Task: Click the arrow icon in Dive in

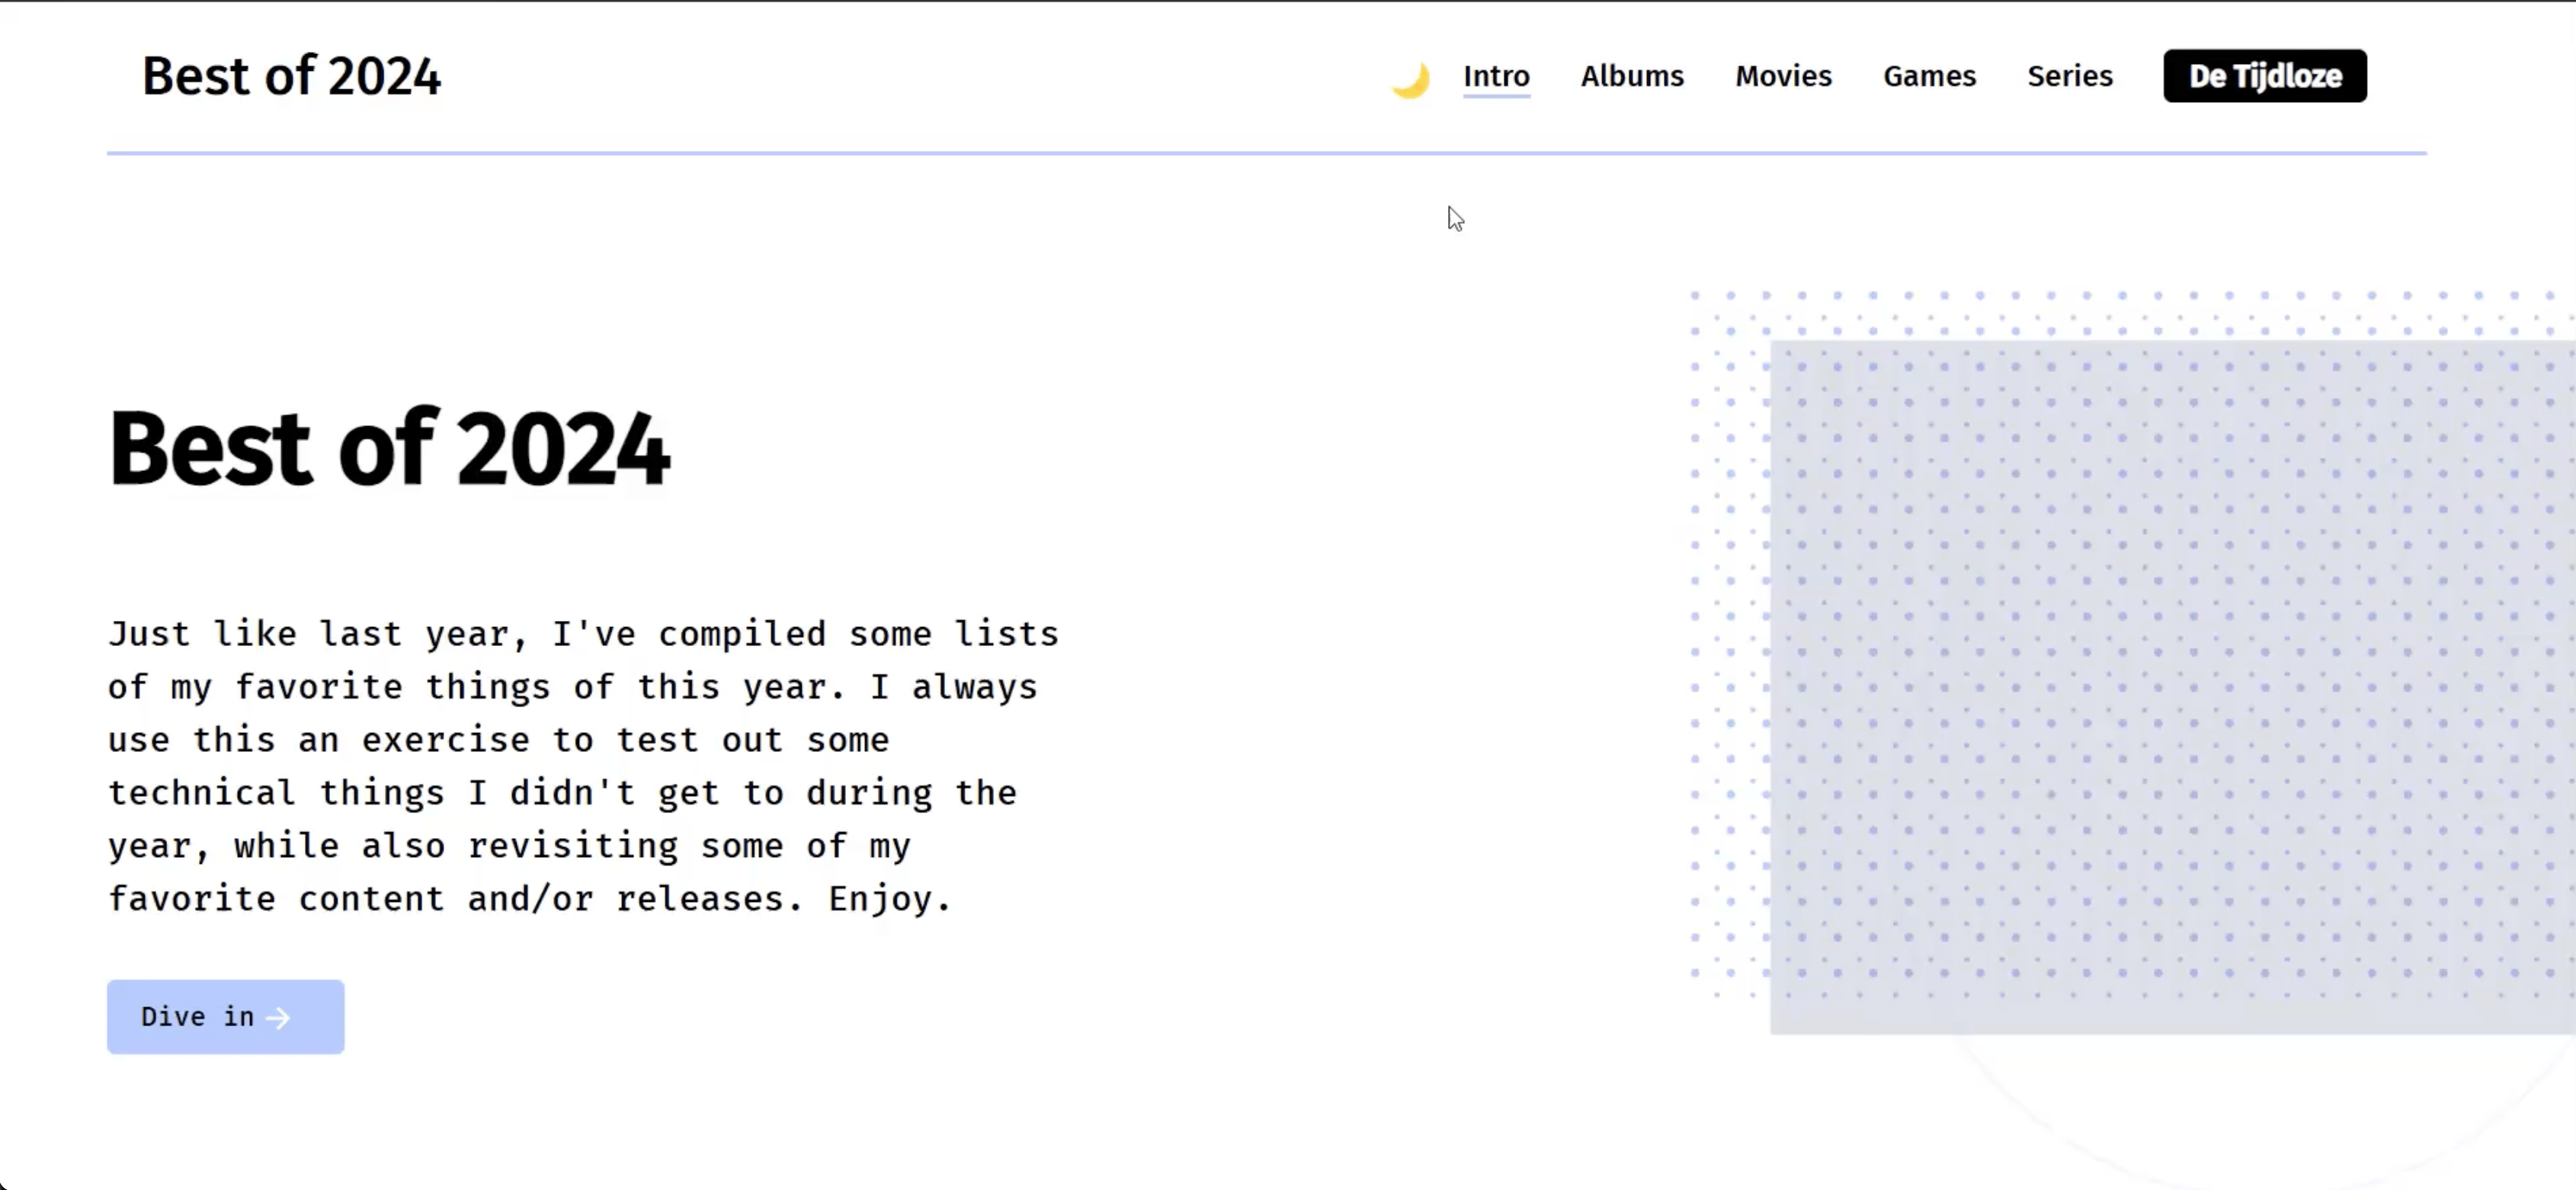Action: [279, 1018]
